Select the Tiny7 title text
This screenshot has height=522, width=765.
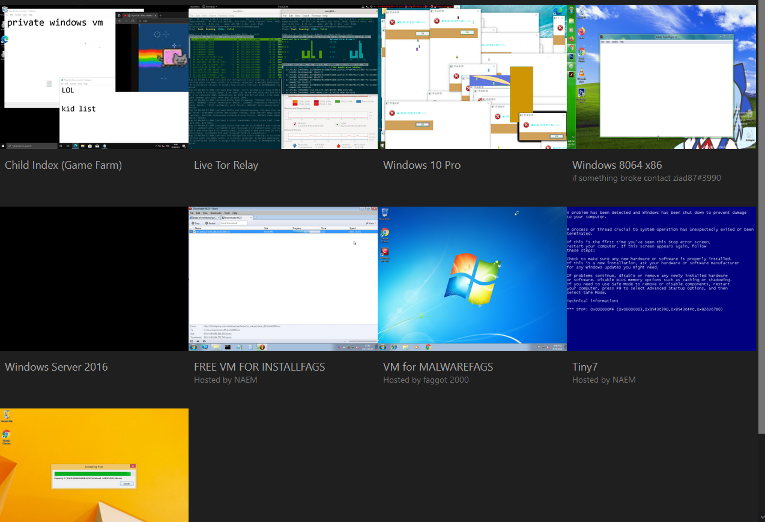[x=584, y=367]
